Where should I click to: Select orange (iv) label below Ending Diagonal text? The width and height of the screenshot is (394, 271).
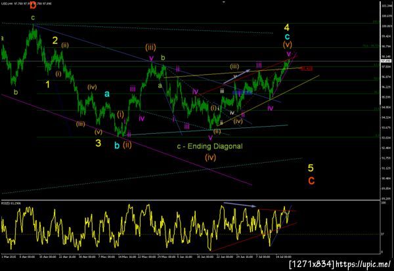pyautogui.click(x=210, y=157)
